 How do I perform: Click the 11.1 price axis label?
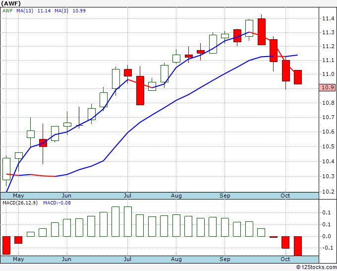pos(328,60)
